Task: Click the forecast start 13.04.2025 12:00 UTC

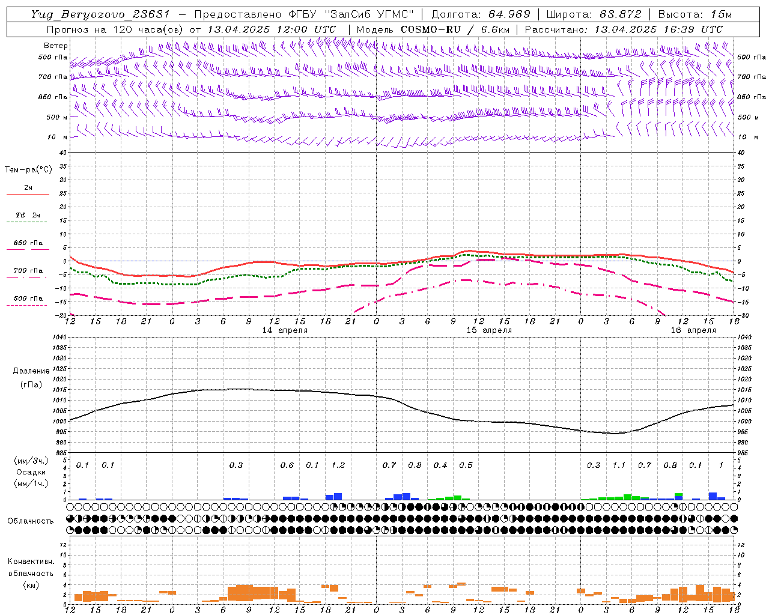Action: pyautogui.click(x=272, y=29)
